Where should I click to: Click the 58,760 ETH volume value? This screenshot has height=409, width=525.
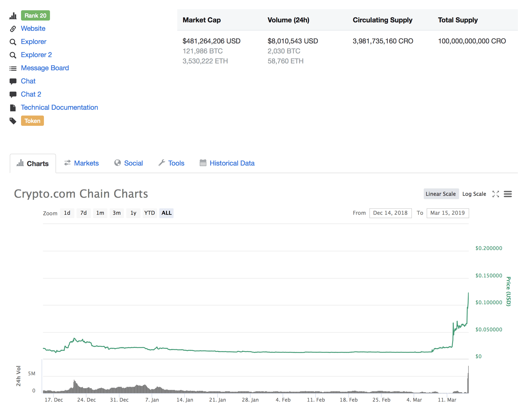coord(286,61)
